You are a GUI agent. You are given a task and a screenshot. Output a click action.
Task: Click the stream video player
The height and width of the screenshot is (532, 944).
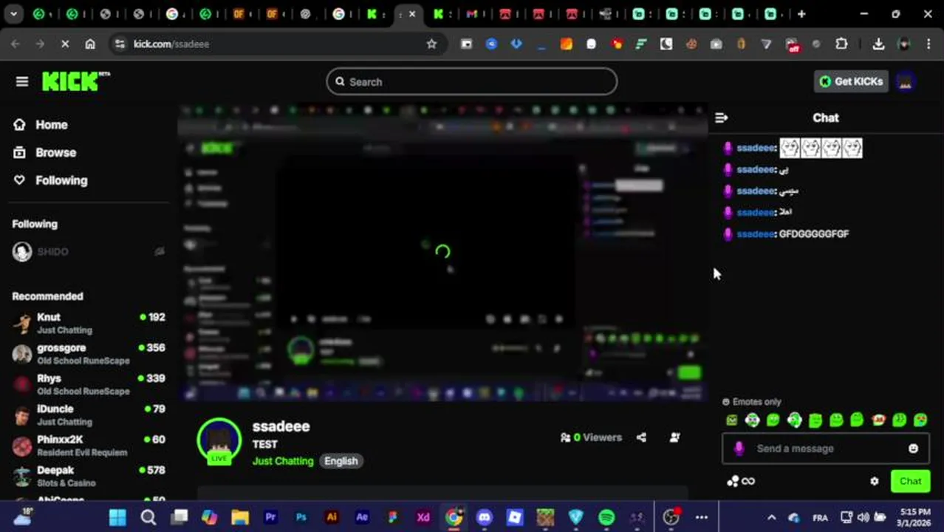(443, 253)
